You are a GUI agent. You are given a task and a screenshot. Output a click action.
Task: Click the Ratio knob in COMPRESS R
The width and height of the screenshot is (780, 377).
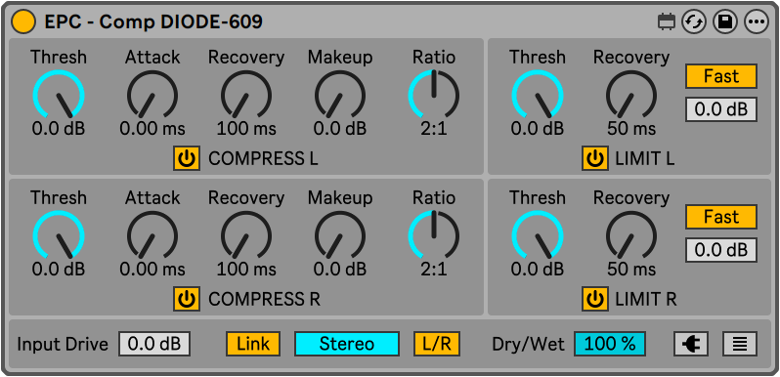(x=434, y=235)
